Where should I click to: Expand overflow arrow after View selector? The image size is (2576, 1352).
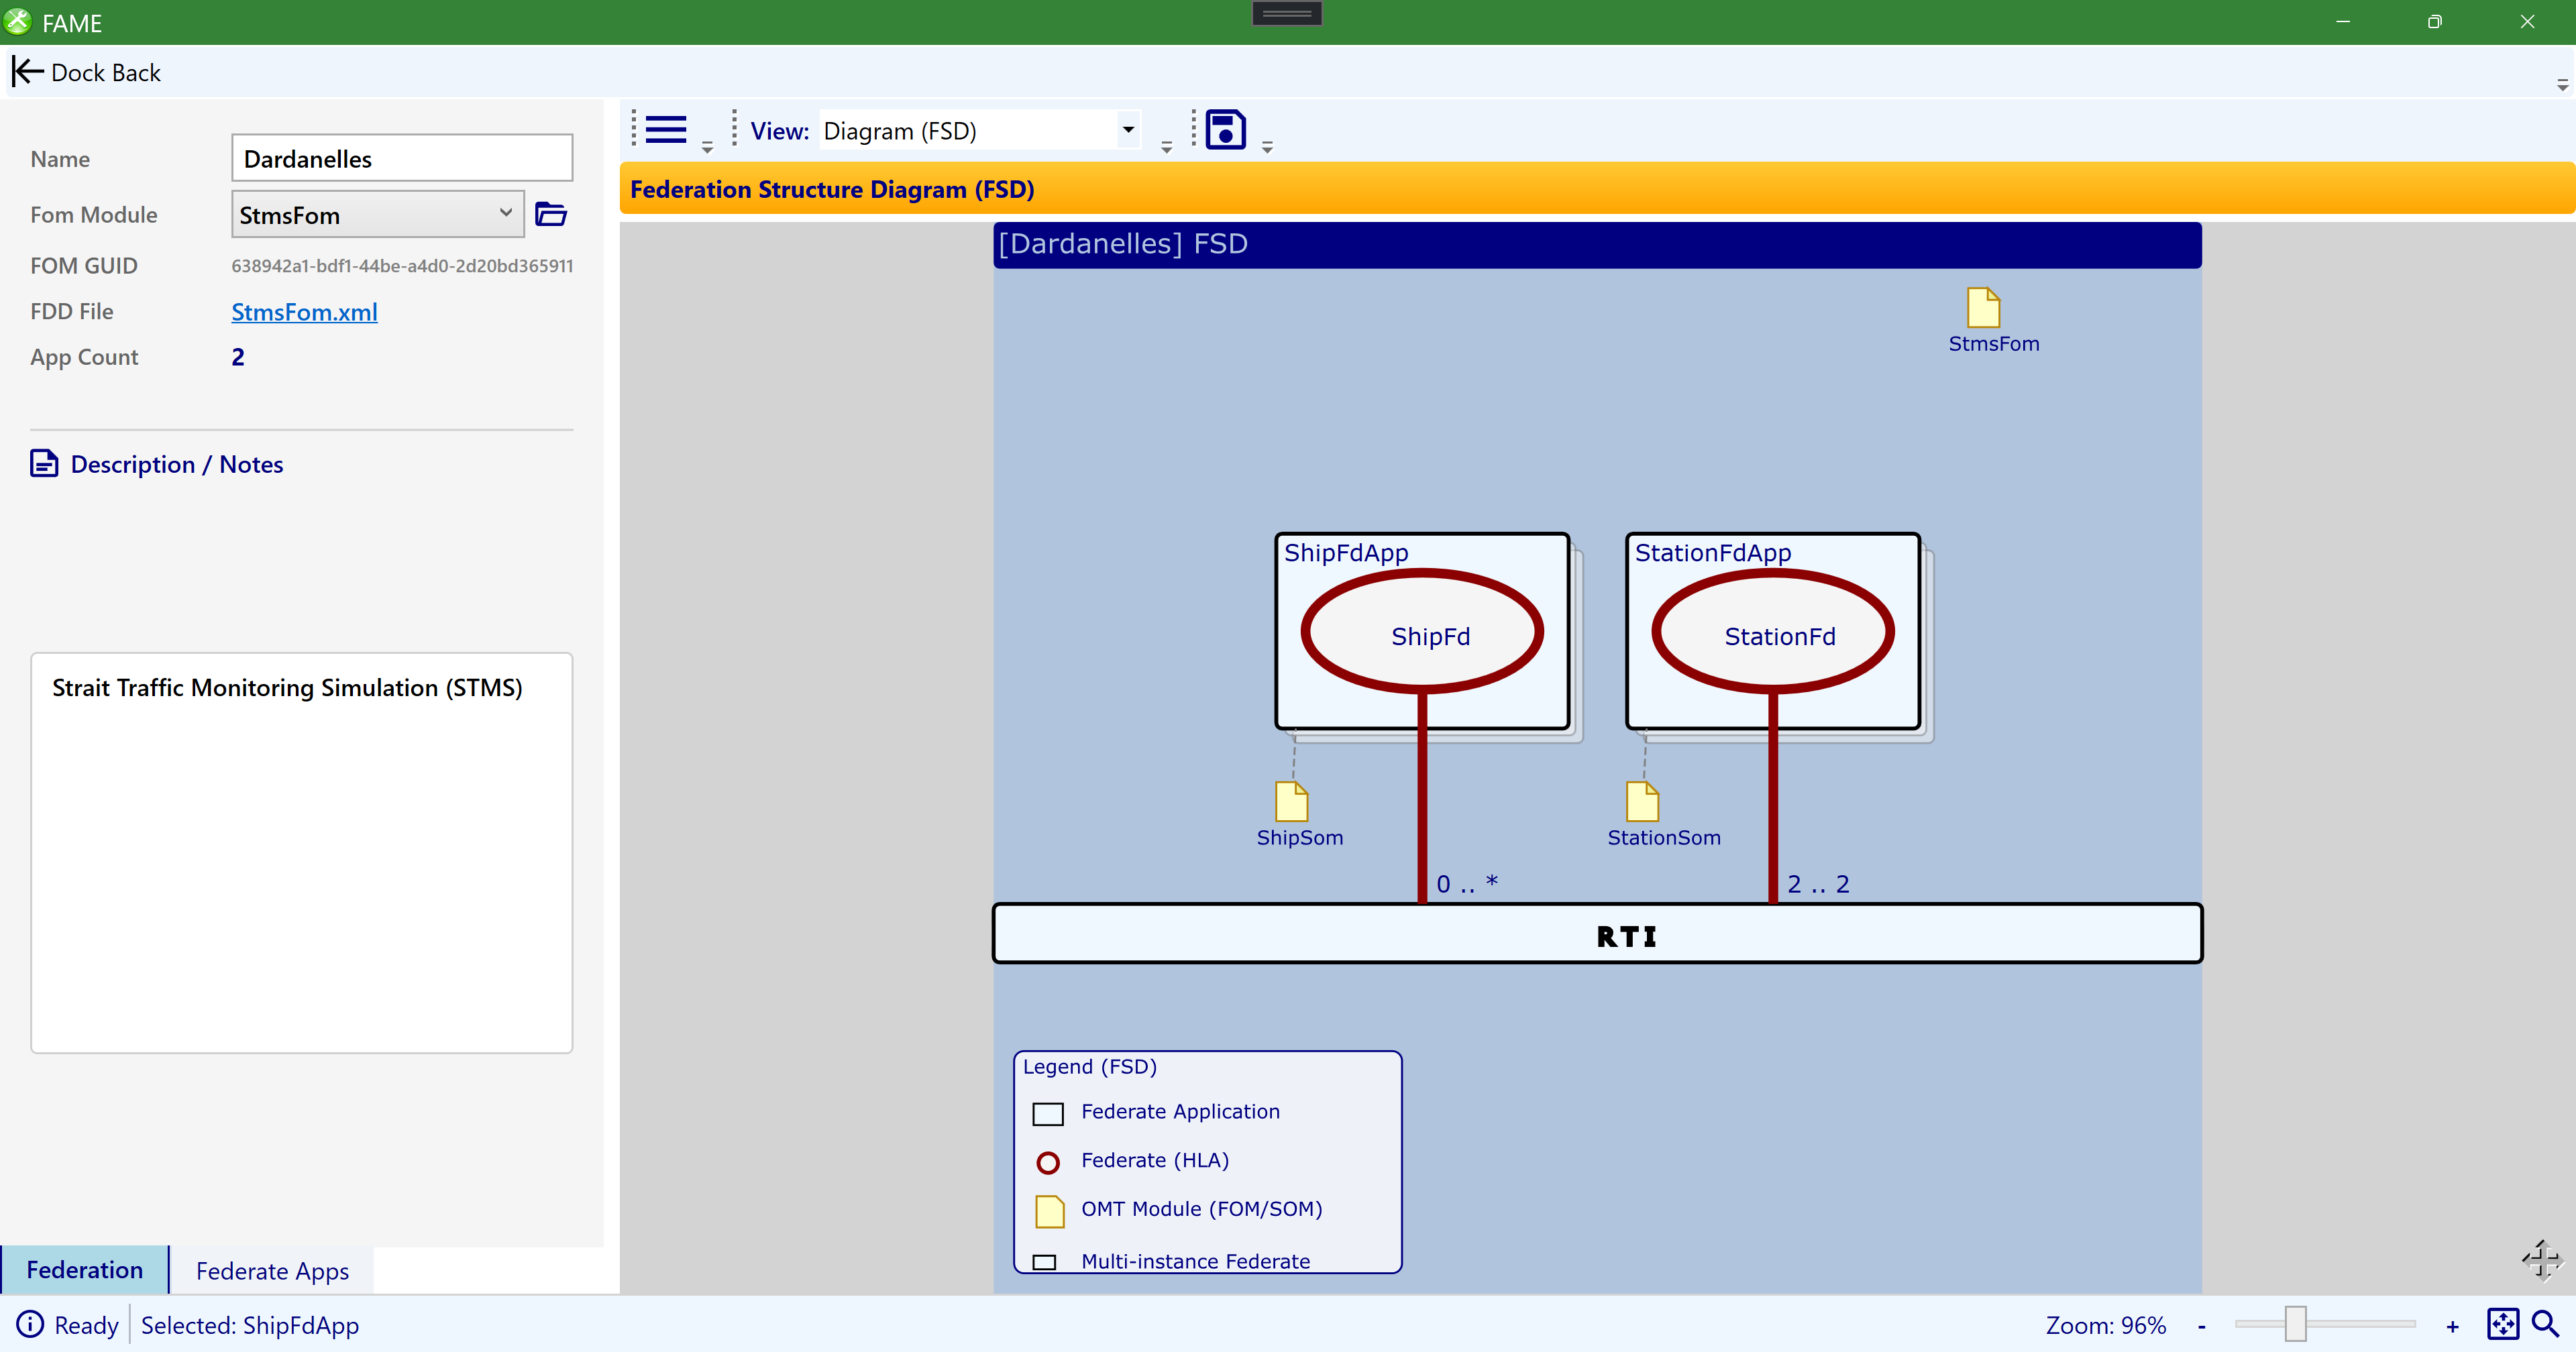coord(1166,147)
